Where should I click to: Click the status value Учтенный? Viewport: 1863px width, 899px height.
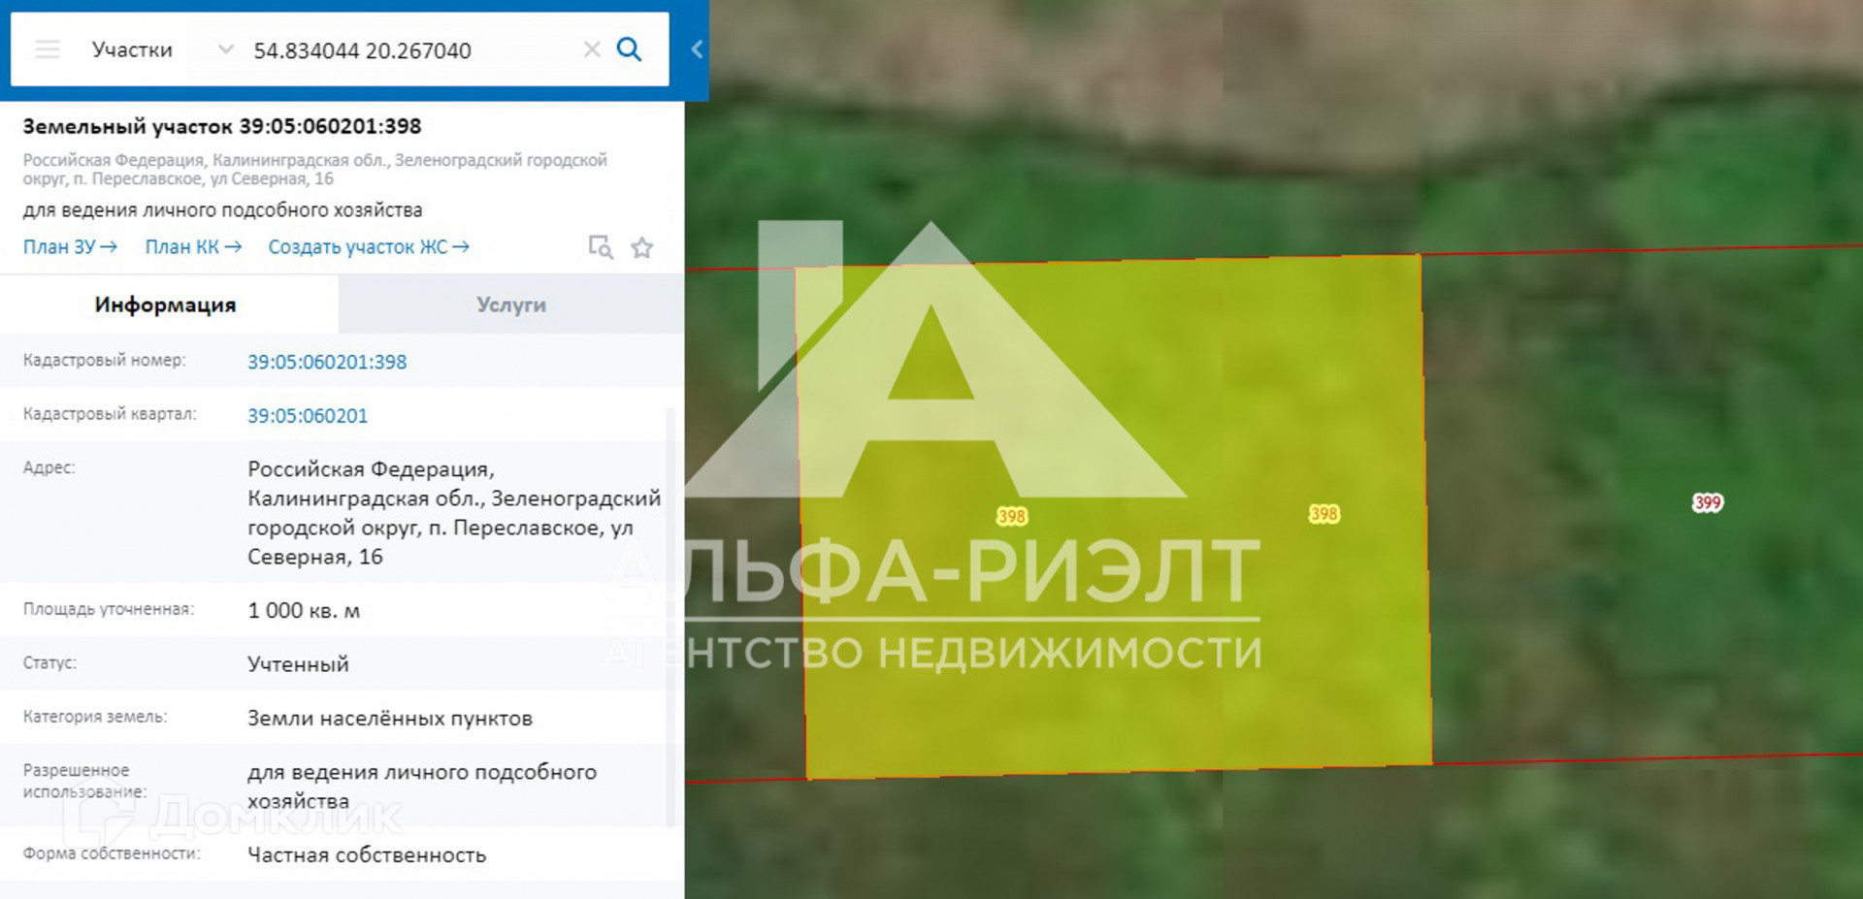pyautogui.click(x=298, y=664)
